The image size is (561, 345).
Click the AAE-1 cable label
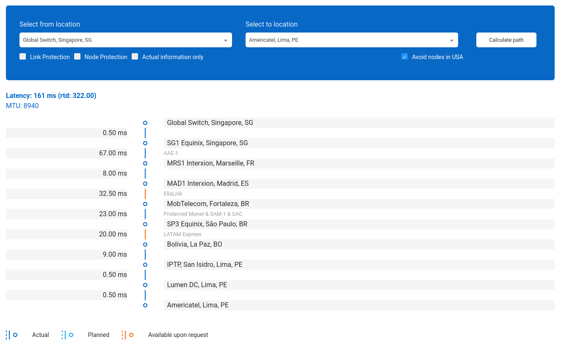(x=171, y=153)
